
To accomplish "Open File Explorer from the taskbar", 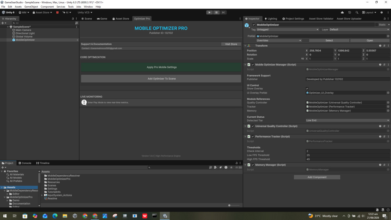I will click(65, 216).
